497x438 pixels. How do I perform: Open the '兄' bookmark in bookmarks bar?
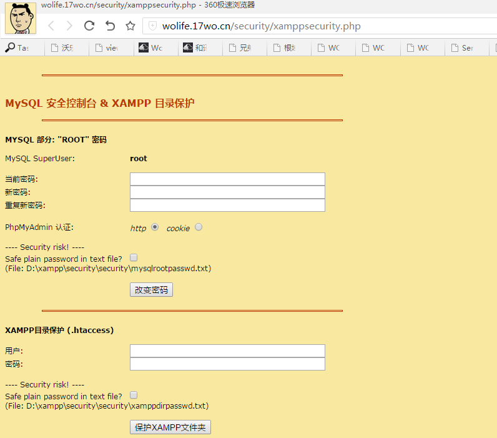240,48
